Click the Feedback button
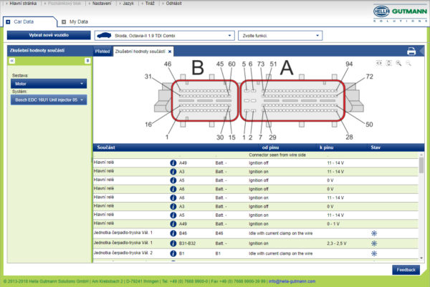Viewport: 430px width, 287px height. click(x=405, y=270)
